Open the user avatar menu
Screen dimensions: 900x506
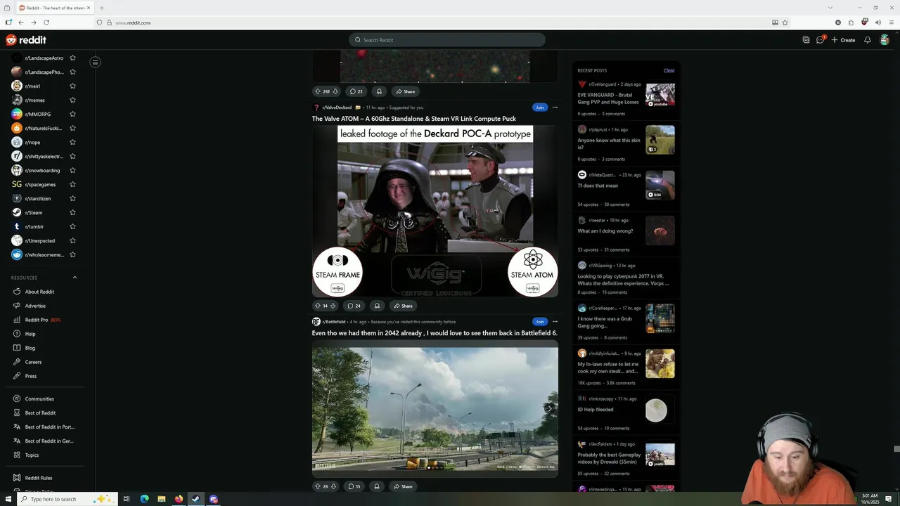point(885,40)
